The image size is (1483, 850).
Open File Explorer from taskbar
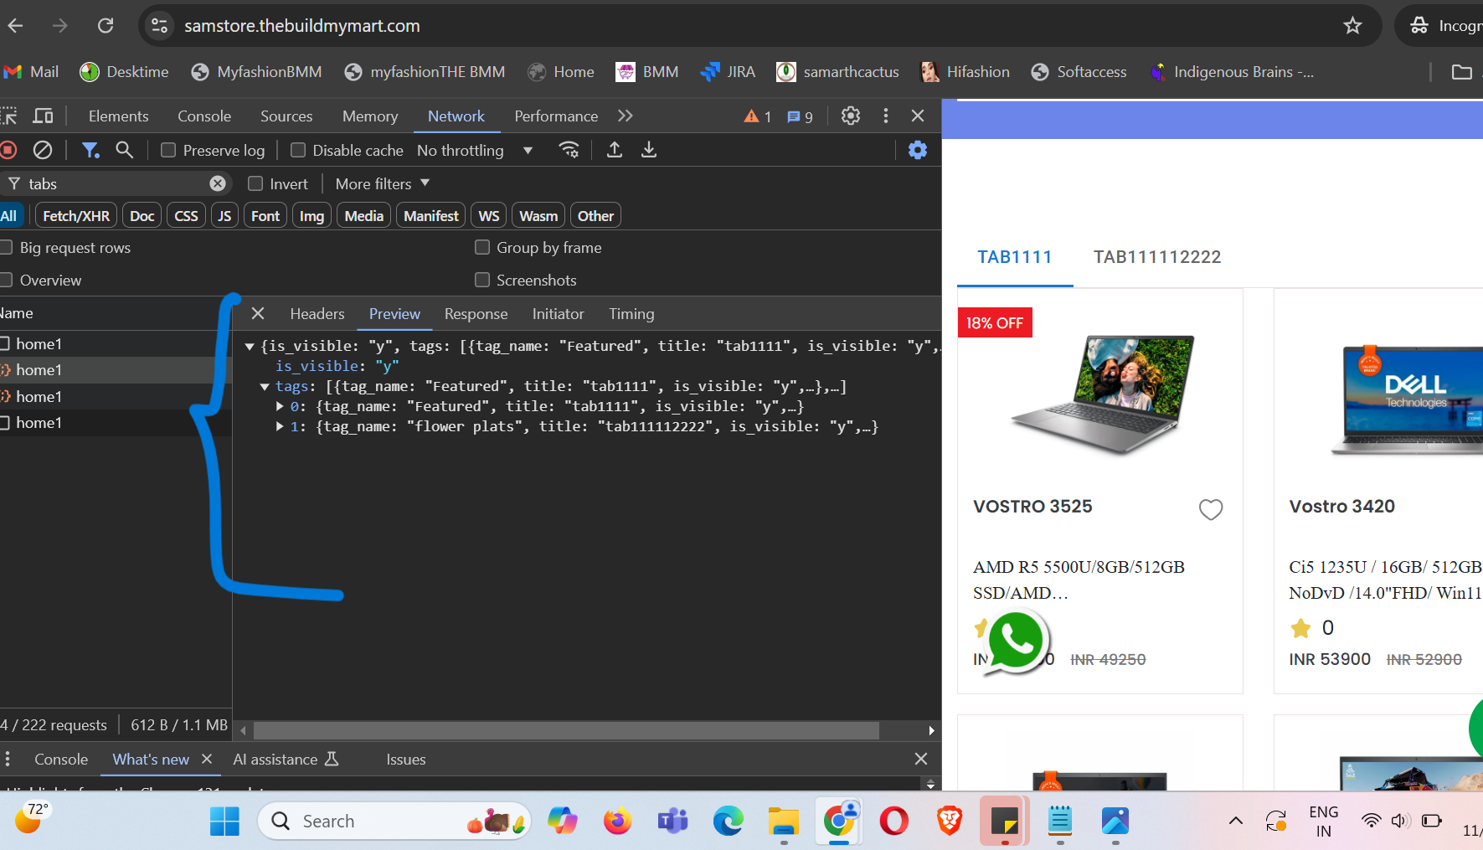[x=784, y=822]
